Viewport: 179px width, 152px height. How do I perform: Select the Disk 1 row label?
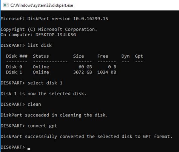[14, 72]
